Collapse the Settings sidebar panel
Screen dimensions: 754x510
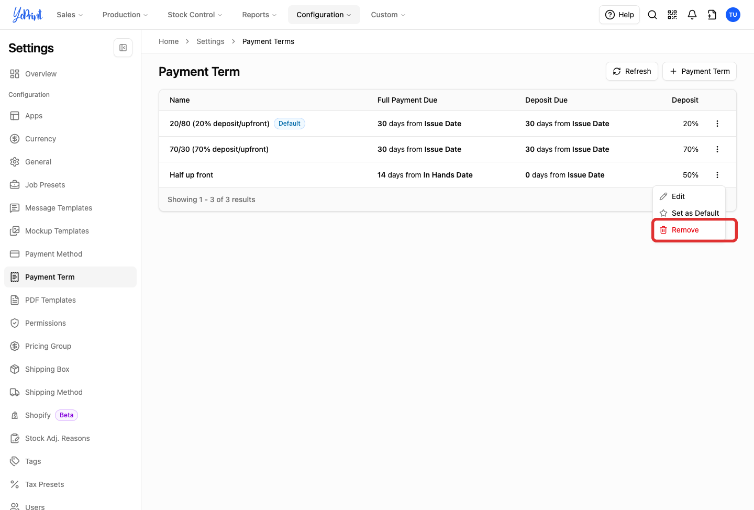tap(123, 48)
